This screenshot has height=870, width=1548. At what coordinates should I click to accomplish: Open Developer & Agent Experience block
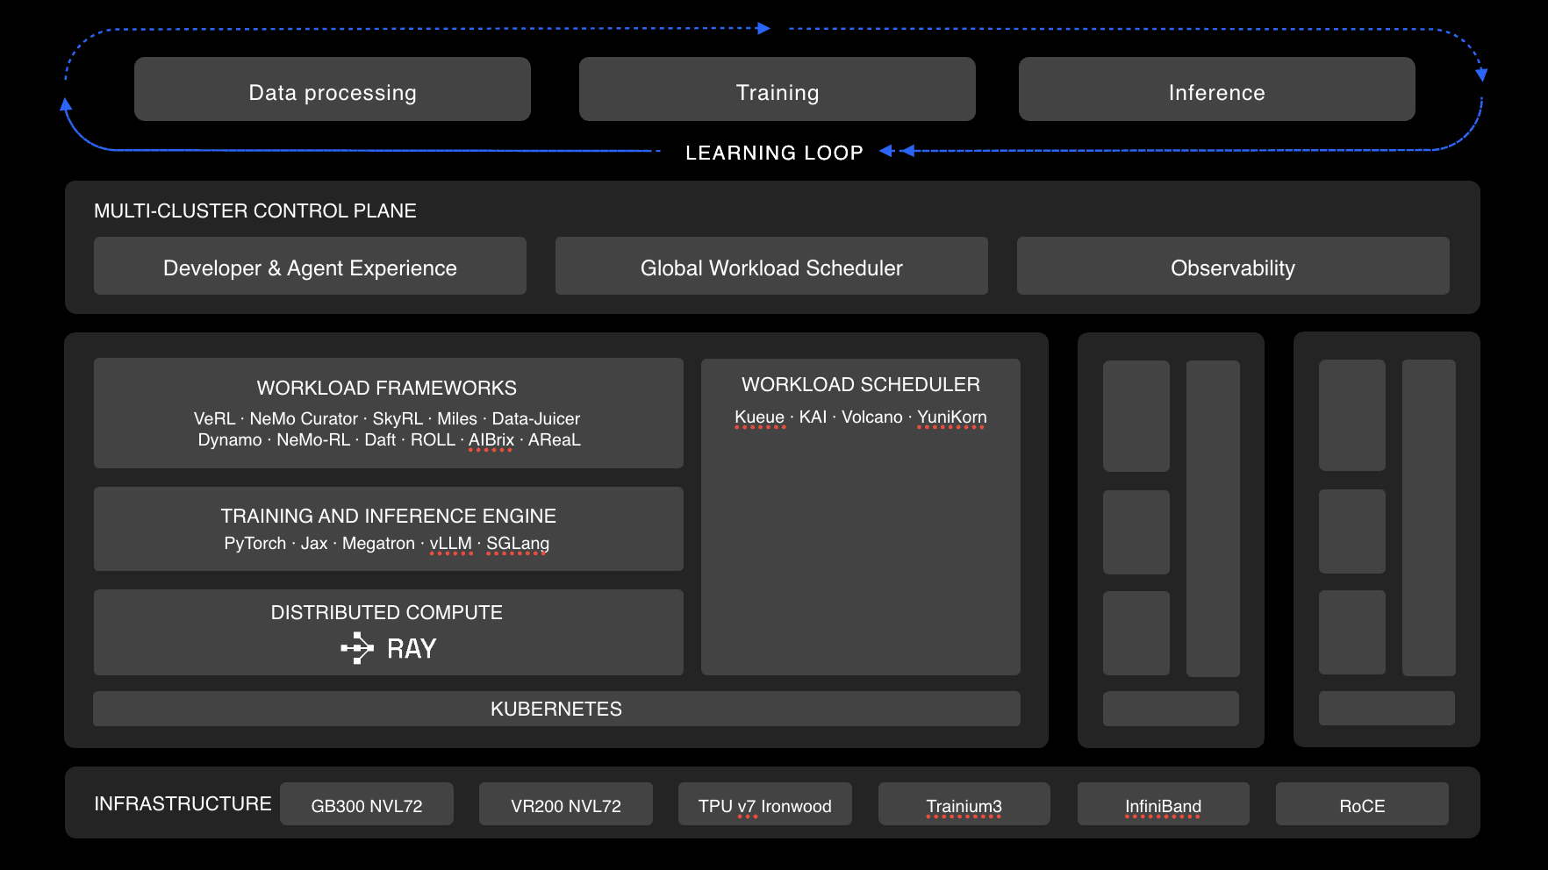pos(310,266)
